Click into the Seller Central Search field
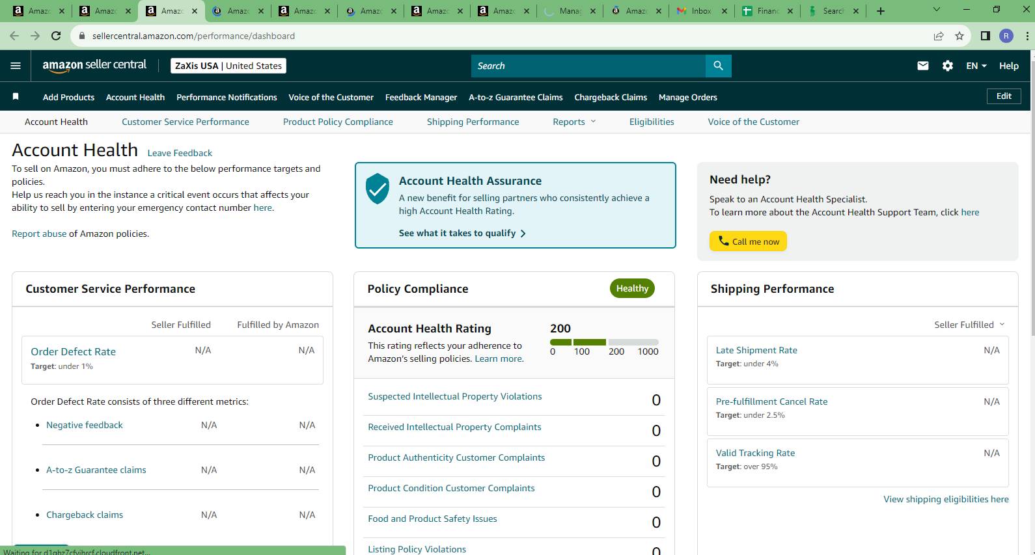Image resolution: width=1035 pixels, height=555 pixels. click(x=588, y=66)
